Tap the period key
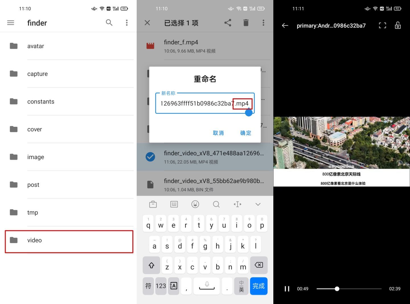Image resolution: width=410 pixels, height=304 pixels. pyautogui.click(x=227, y=286)
